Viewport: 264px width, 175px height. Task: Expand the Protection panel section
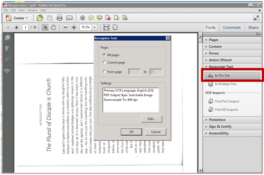(x=217, y=120)
